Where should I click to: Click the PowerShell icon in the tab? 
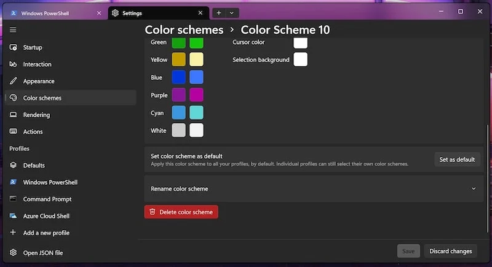13,13
